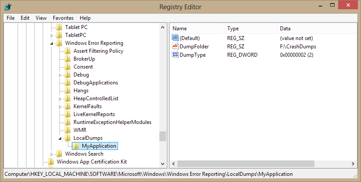The height and width of the screenshot is (182, 361).
Task: Click the Consent folder icon
Action: pos(68,67)
